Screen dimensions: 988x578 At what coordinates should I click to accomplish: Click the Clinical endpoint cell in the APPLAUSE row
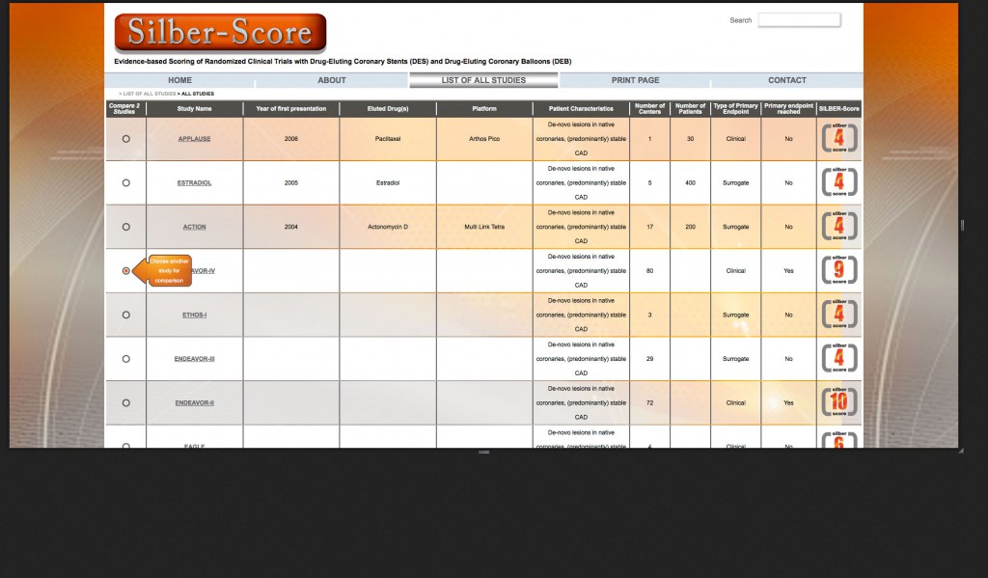735,139
